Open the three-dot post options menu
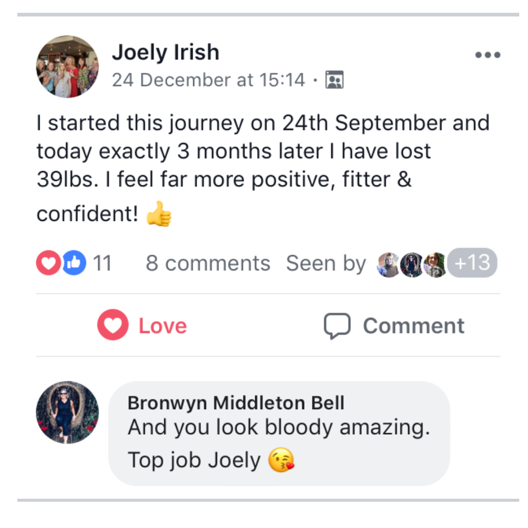Viewport: 528px width, 528px height. (x=487, y=55)
